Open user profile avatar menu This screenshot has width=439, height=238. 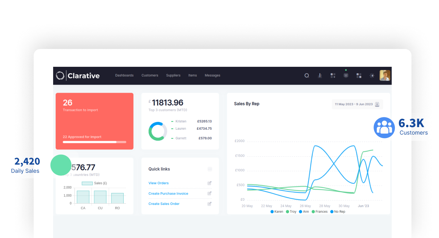click(385, 76)
